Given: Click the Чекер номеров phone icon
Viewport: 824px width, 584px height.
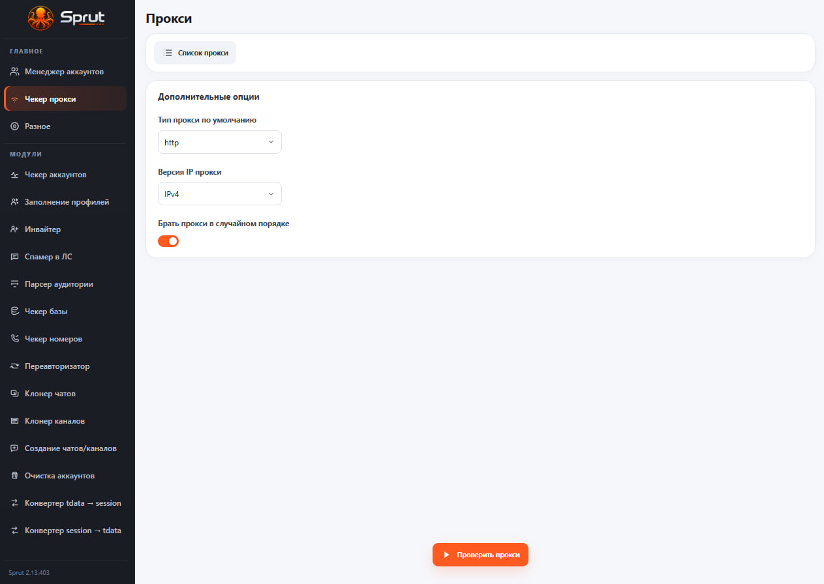Looking at the screenshot, I should click(x=14, y=339).
